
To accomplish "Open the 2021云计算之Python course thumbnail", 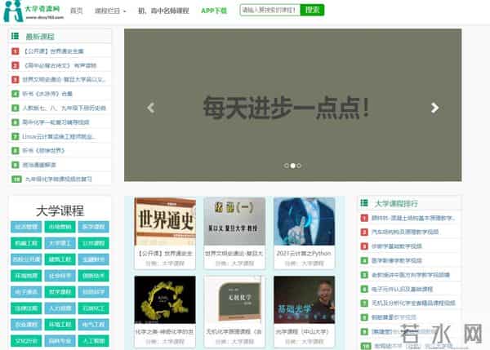I will click(x=304, y=221).
